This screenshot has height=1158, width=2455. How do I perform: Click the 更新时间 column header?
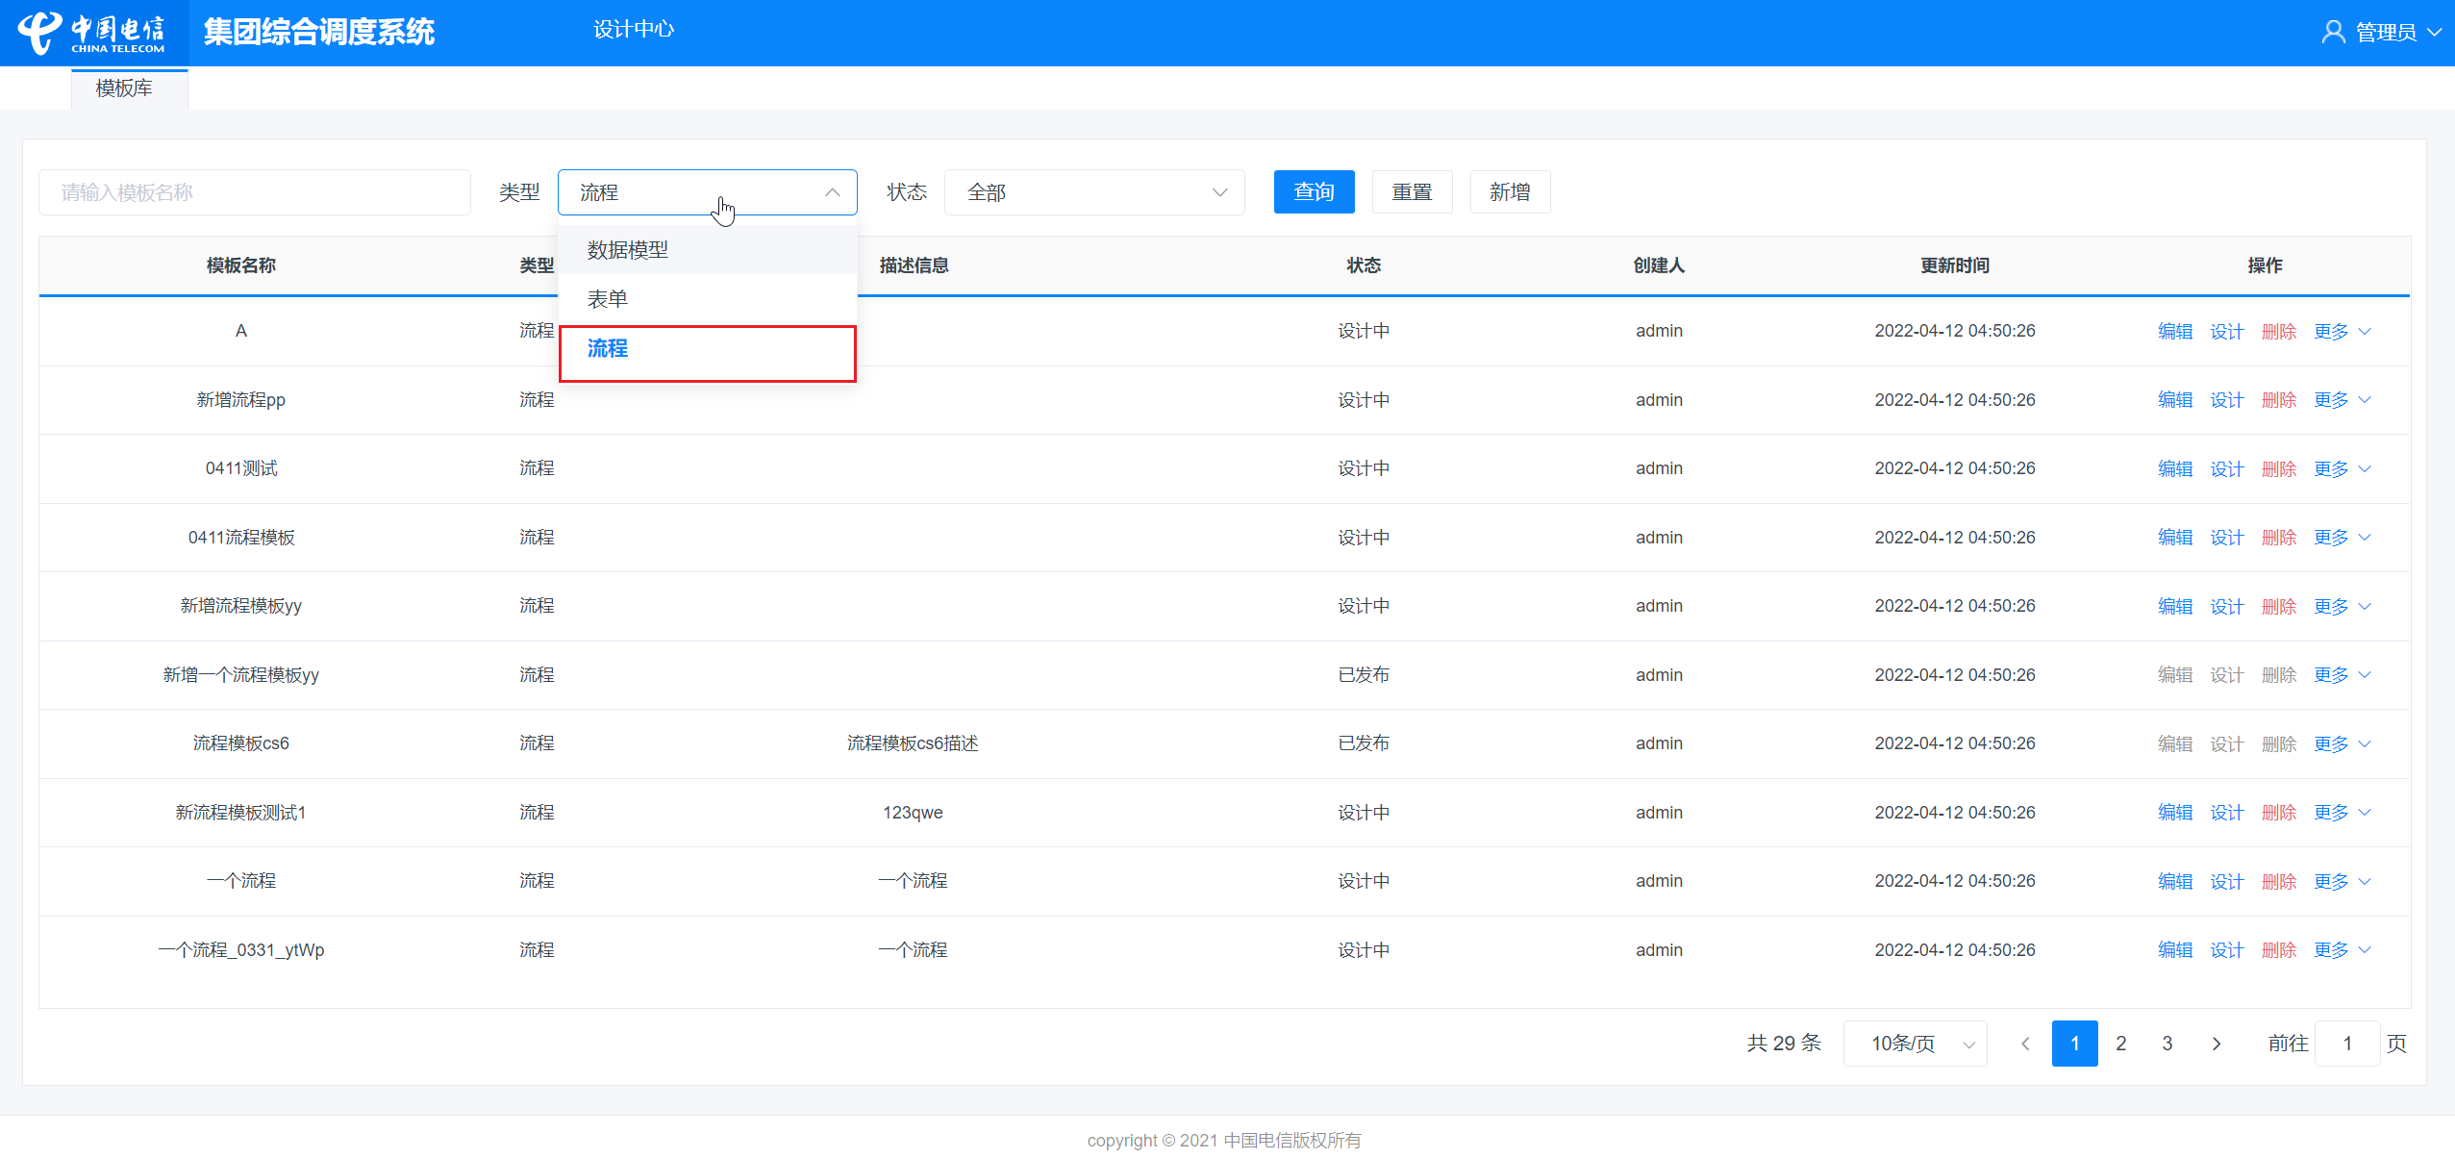(1954, 265)
